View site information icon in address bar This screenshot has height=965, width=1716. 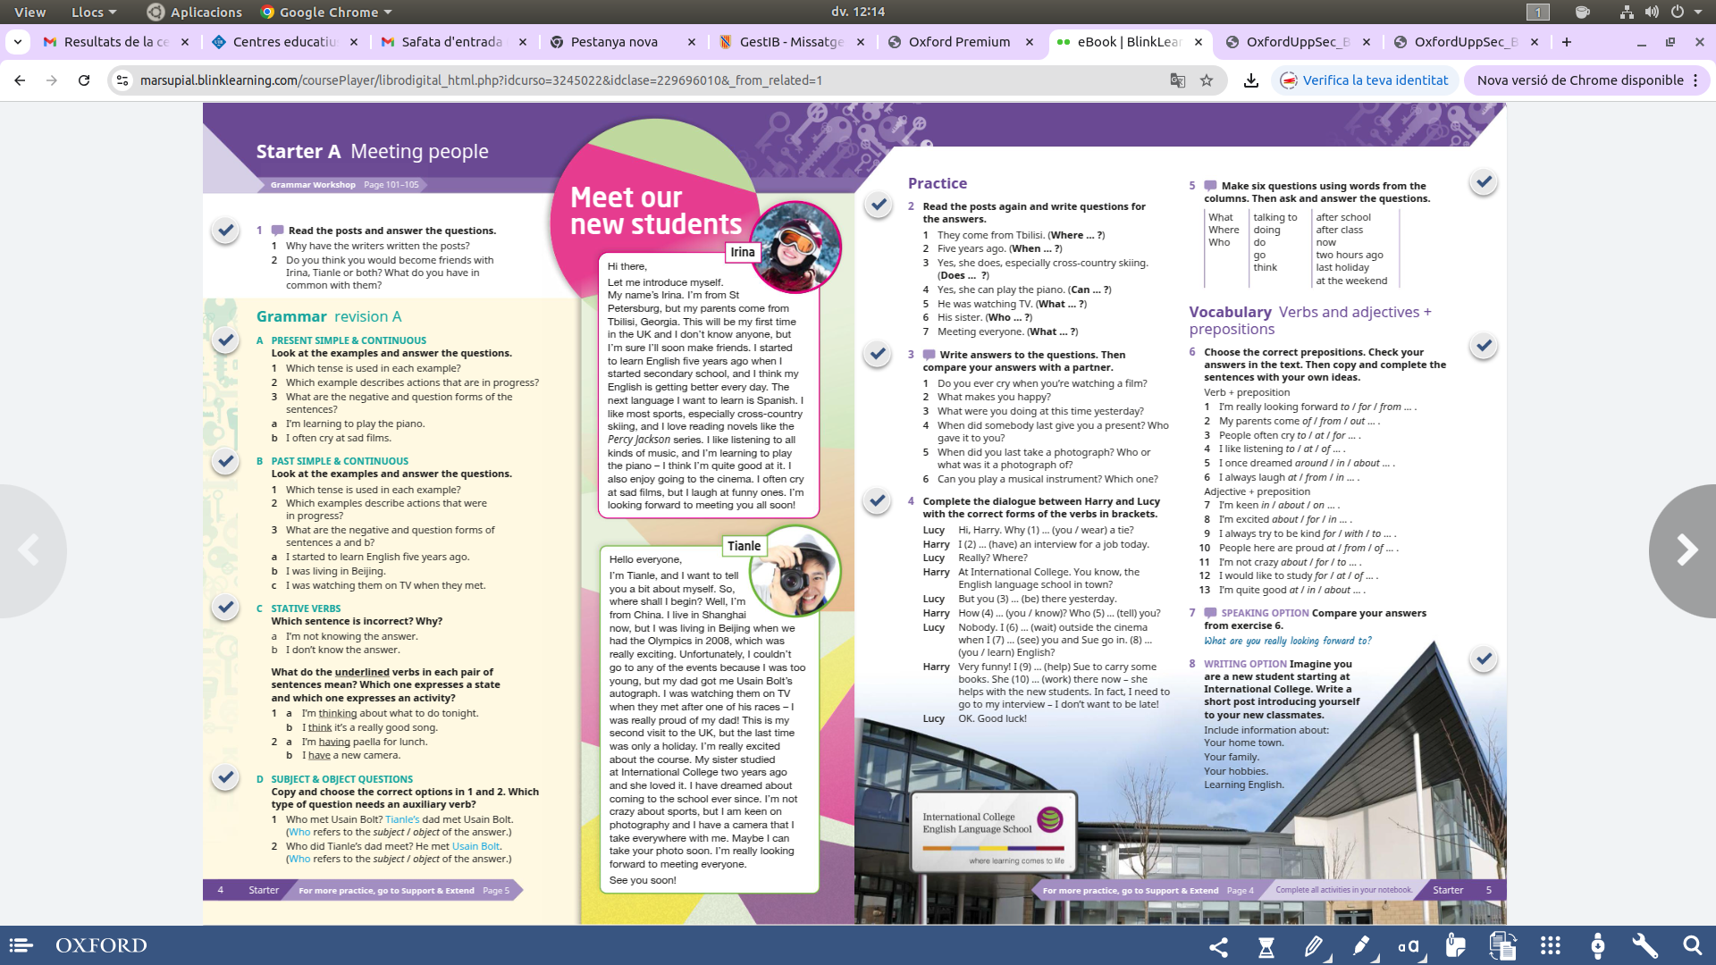tap(122, 80)
